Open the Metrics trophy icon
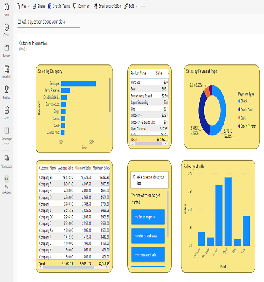 (6, 90)
